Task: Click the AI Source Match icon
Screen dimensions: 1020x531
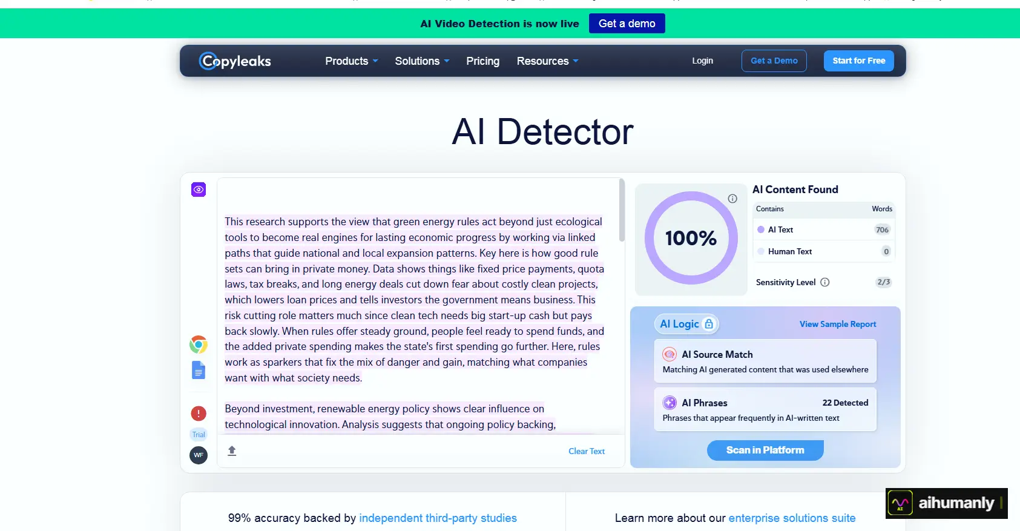Action: point(670,354)
